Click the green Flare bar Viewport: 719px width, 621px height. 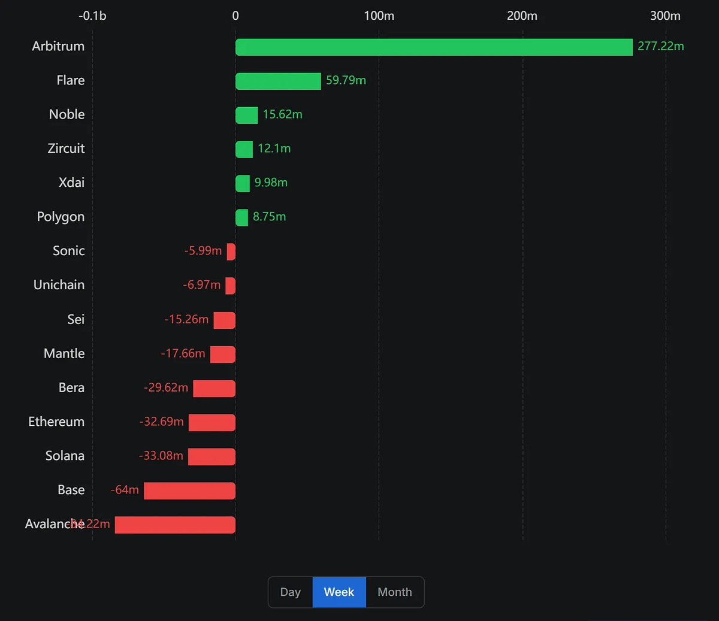point(278,81)
